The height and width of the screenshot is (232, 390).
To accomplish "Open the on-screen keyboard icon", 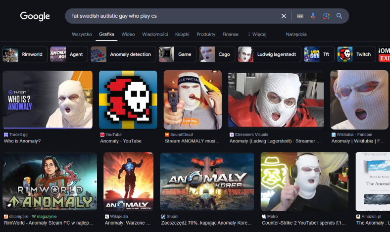I will 300,16.
